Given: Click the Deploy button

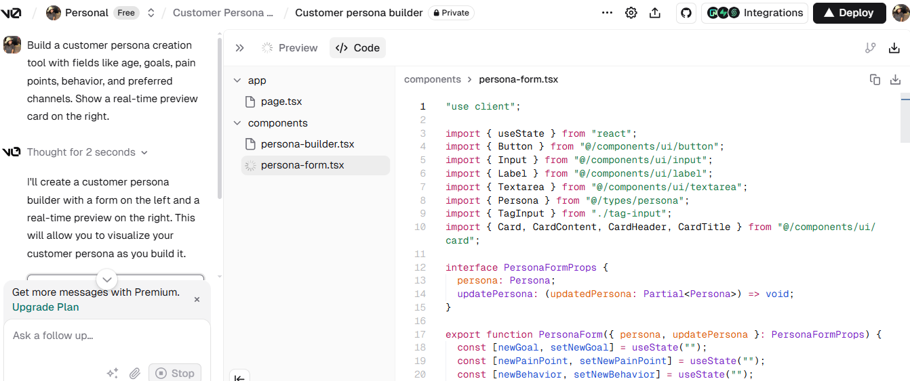Looking at the screenshot, I should pos(849,13).
